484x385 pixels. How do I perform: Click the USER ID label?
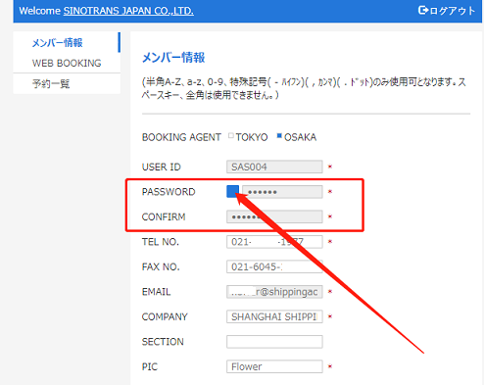point(162,167)
